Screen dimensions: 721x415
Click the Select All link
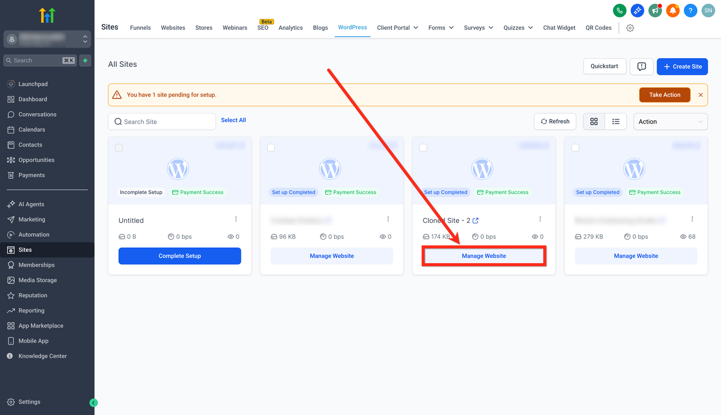coord(233,120)
